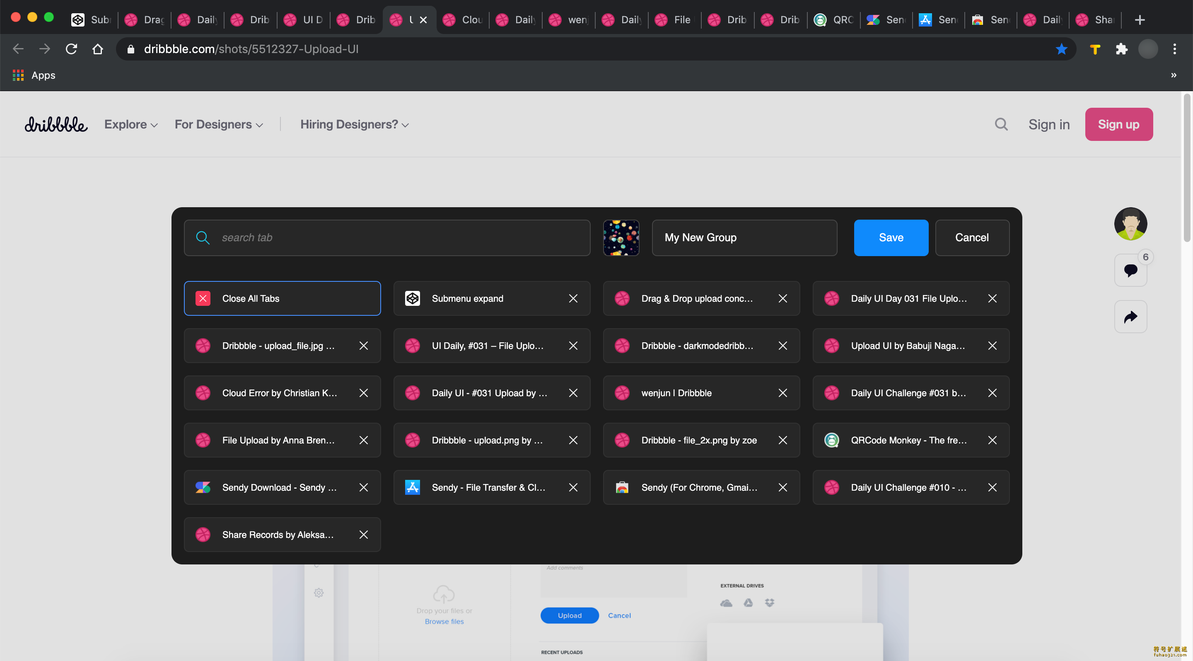
Task: Show hidden bookmarks with the double chevron
Action: (1174, 75)
